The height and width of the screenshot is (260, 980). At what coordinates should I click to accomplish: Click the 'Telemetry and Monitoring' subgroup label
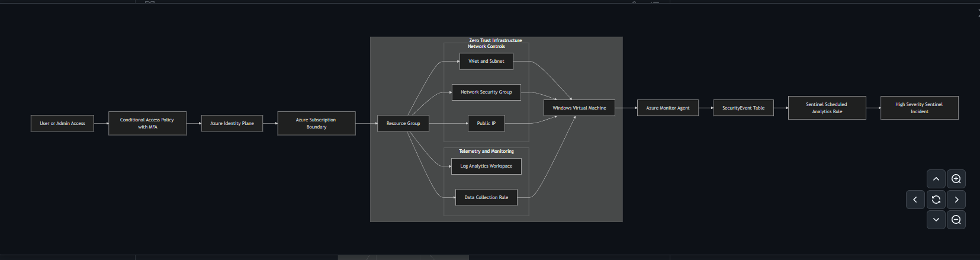(486, 151)
